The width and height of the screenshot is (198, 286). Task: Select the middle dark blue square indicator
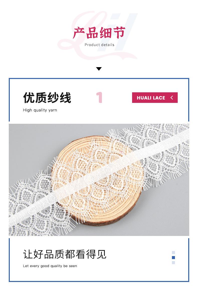[x=173, y=258]
